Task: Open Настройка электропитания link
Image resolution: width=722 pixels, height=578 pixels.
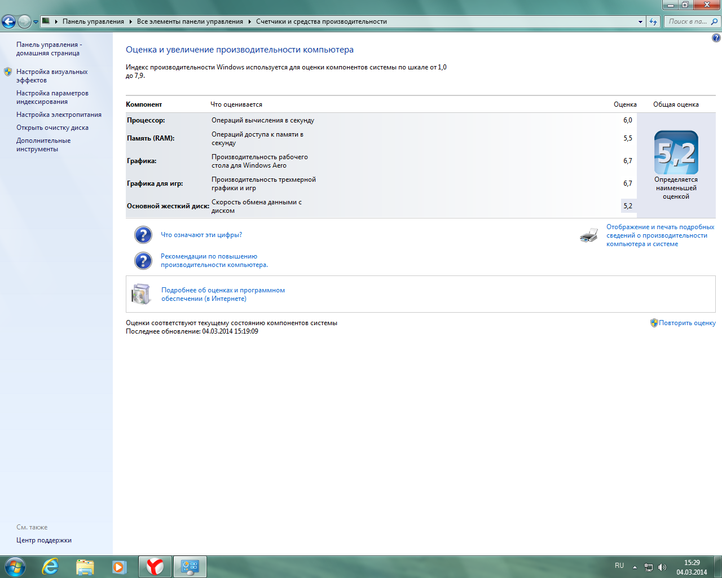Action: 59,115
